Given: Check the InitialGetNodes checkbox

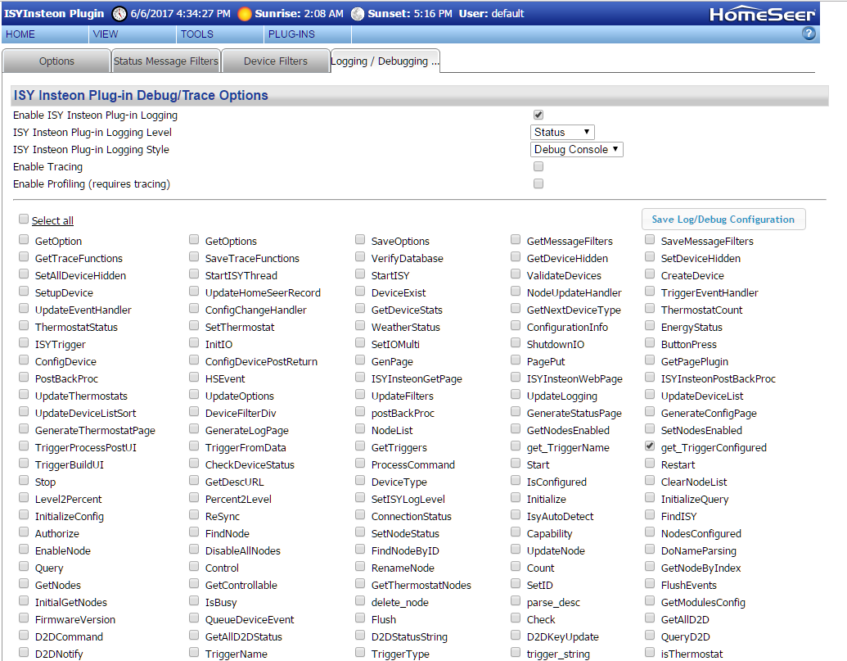Looking at the screenshot, I should pyautogui.click(x=23, y=601).
